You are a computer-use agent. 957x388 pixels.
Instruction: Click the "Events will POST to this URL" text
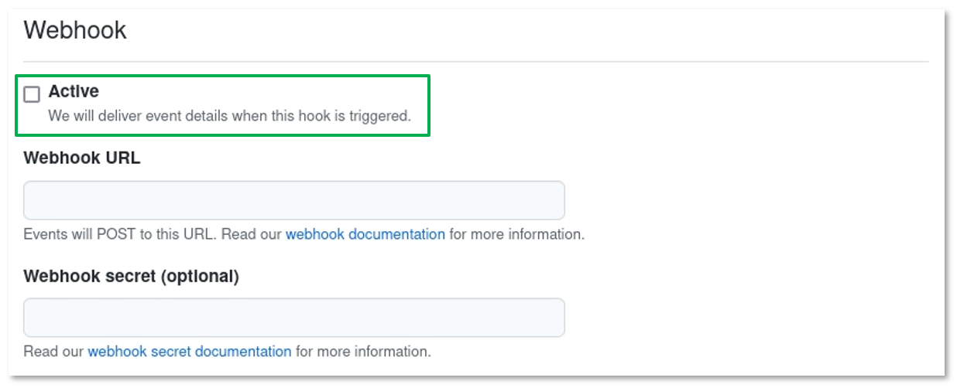click(120, 234)
